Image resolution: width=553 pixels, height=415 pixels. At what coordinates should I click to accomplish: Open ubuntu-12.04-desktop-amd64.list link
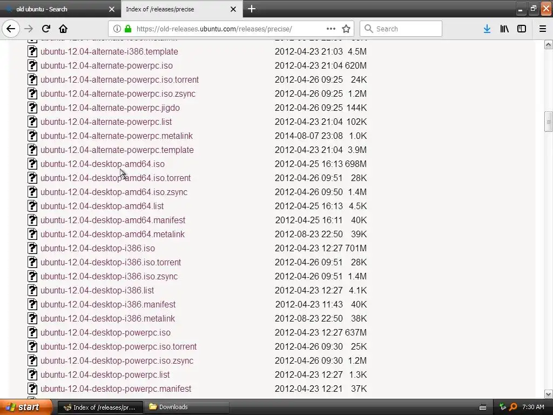pos(102,206)
